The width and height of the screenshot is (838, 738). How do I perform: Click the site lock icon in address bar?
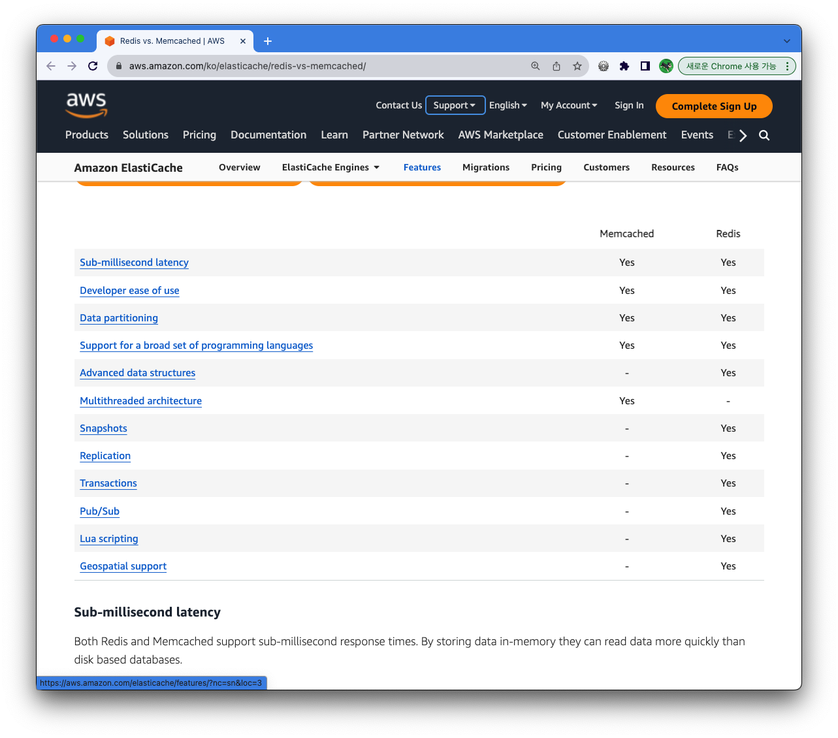click(x=118, y=66)
